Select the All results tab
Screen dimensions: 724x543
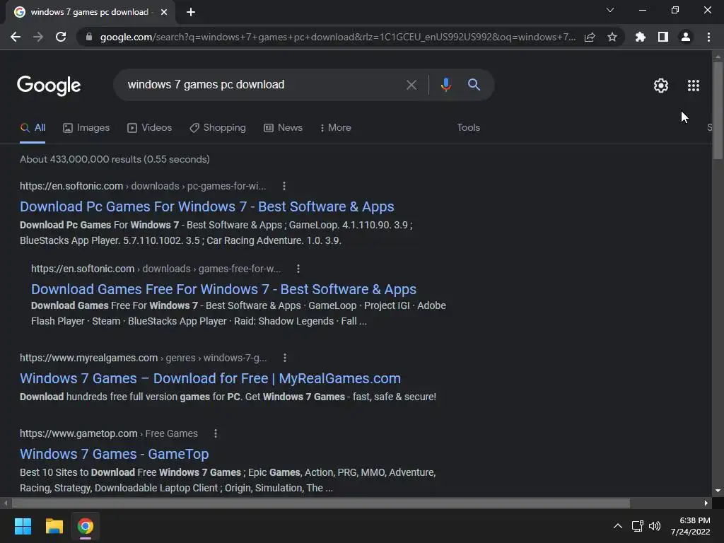tap(33, 128)
